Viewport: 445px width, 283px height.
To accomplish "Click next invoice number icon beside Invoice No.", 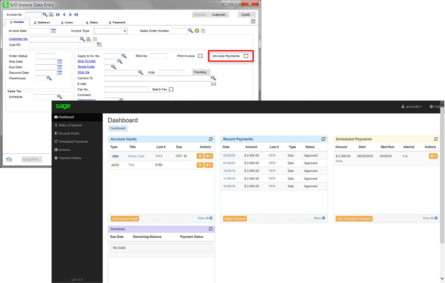I will click(x=51, y=15).
